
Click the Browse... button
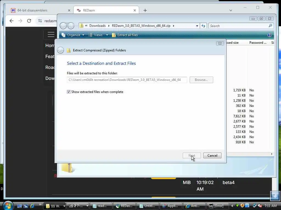[x=201, y=80]
